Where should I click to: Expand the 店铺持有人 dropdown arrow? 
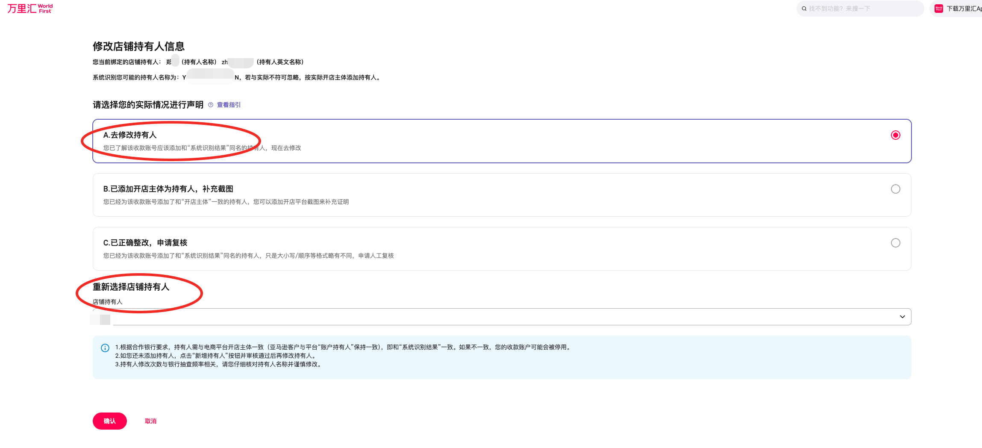click(x=902, y=317)
